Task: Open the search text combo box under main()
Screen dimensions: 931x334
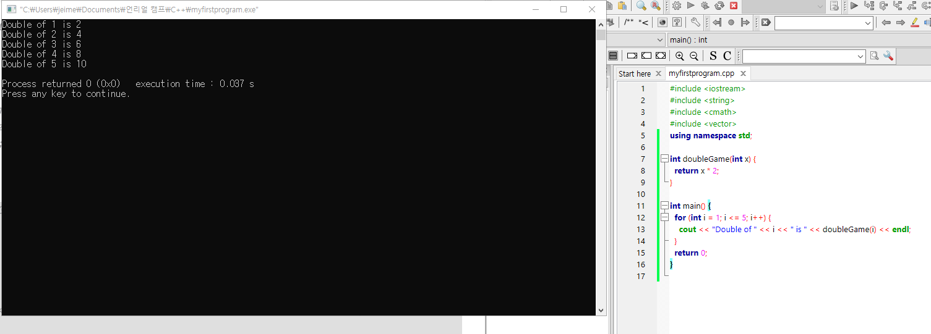Action: (x=804, y=56)
